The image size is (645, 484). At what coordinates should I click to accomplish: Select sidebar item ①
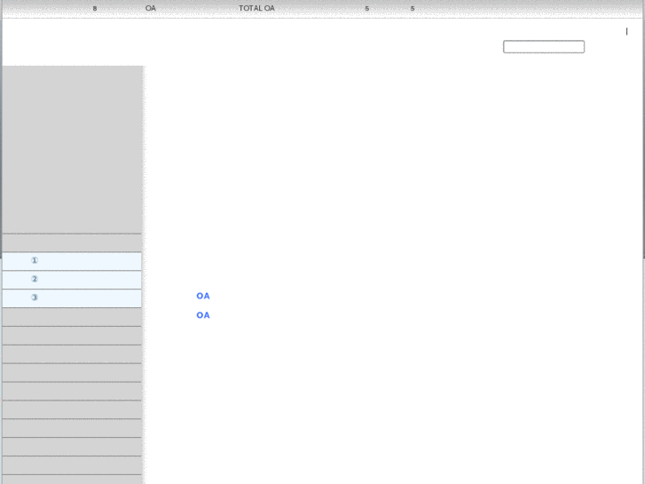pos(72,261)
